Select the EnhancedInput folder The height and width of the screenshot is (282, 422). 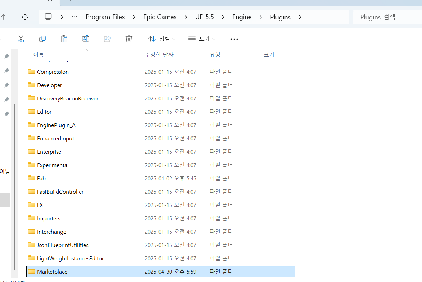[x=56, y=139]
